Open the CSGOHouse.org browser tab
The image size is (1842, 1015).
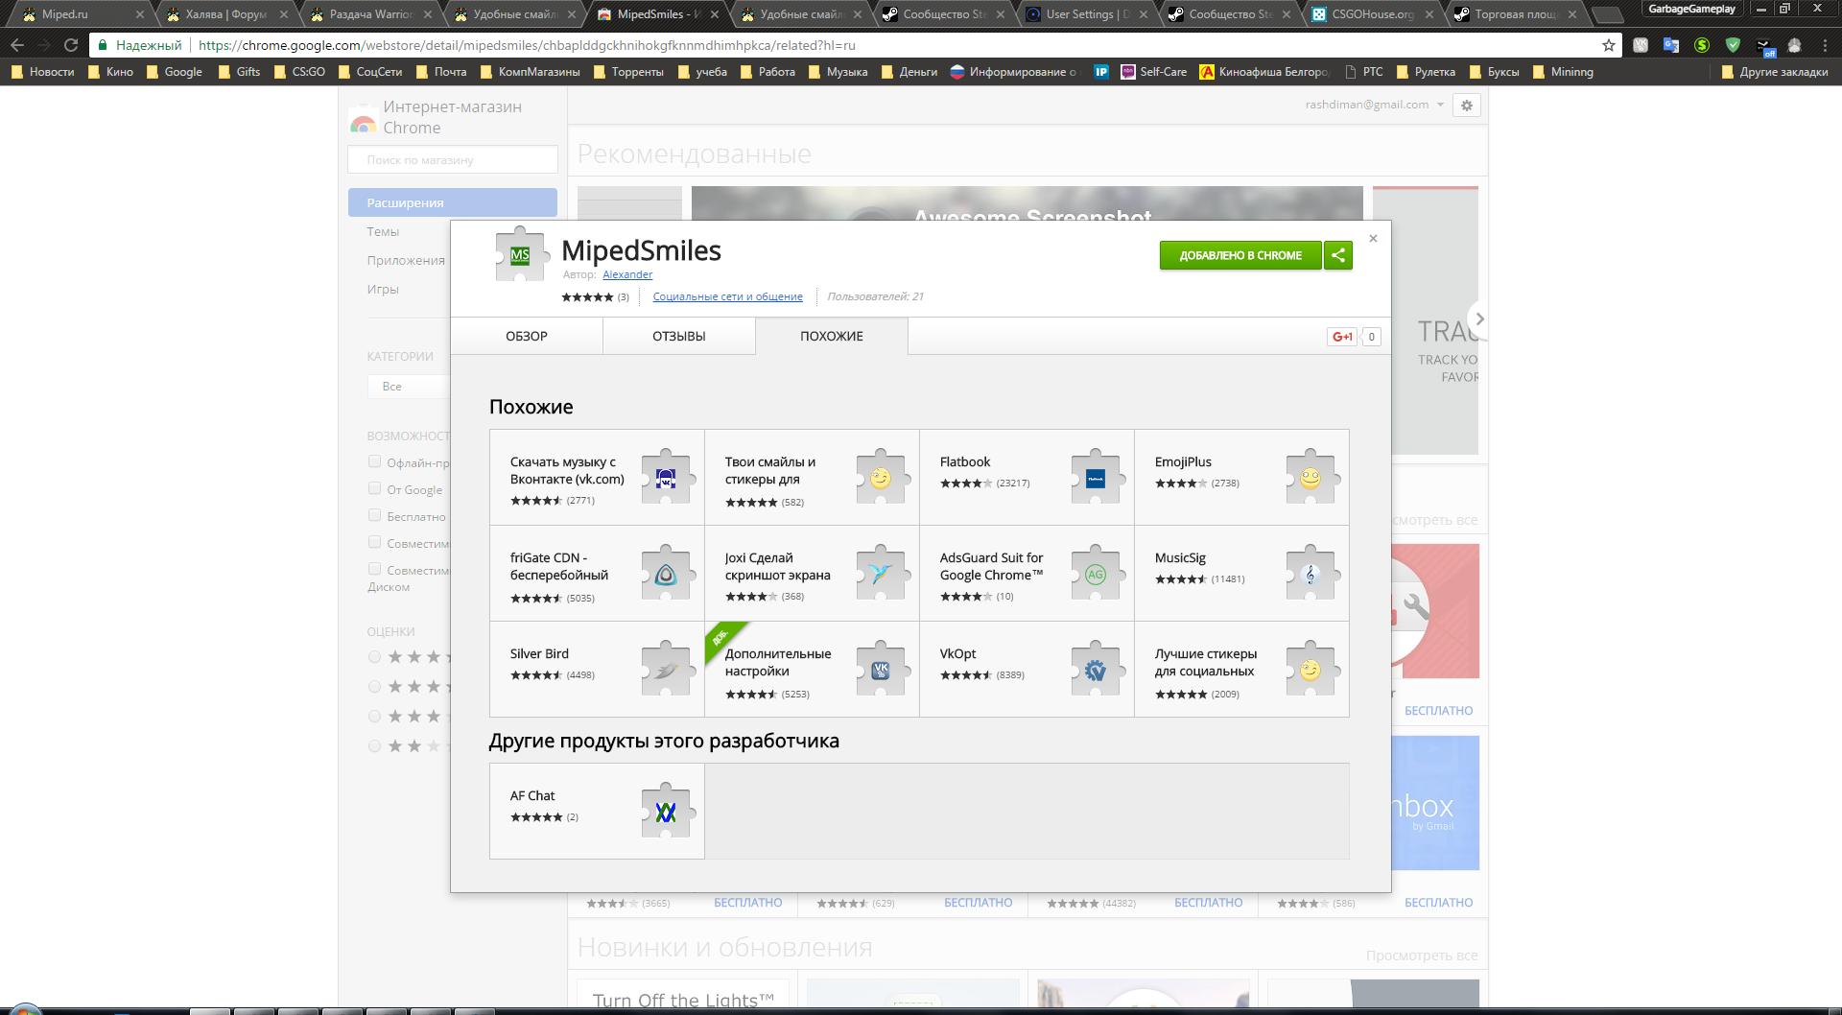[1372, 14]
